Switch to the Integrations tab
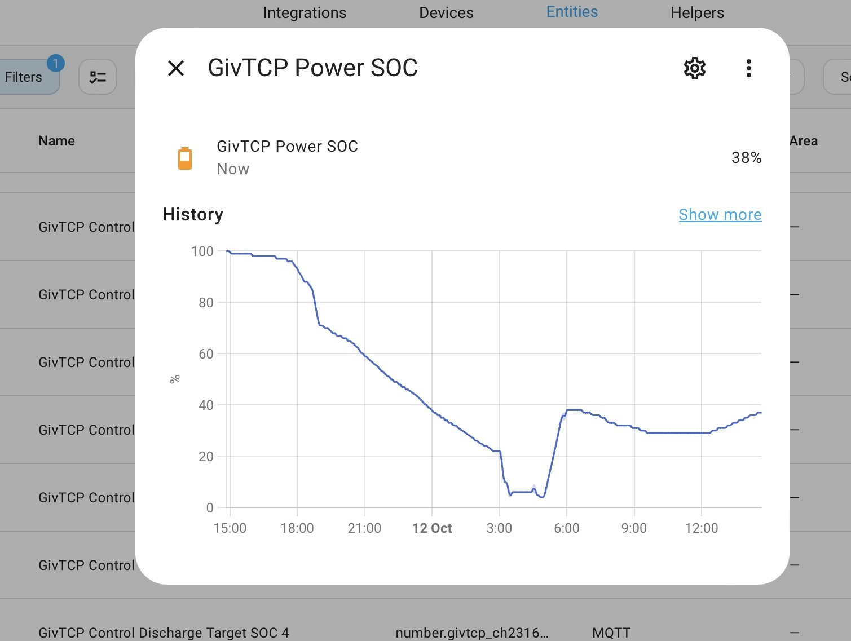The height and width of the screenshot is (641, 851). tap(305, 12)
